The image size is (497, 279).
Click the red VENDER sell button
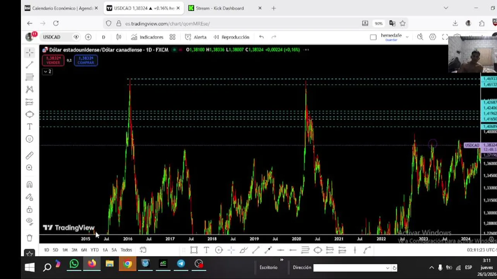click(53, 60)
